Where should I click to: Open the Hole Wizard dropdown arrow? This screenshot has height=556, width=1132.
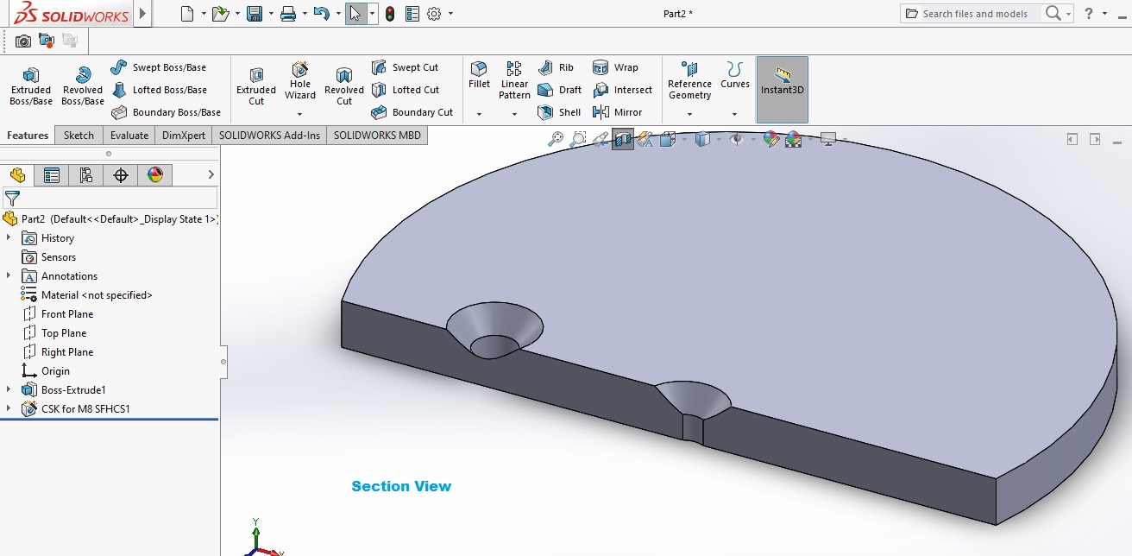pyautogui.click(x=300, y=114)
